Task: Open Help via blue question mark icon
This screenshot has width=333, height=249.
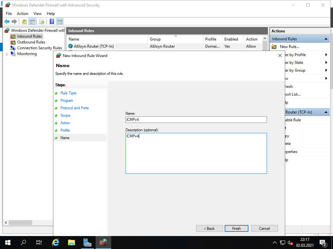Action: point(52,22)
